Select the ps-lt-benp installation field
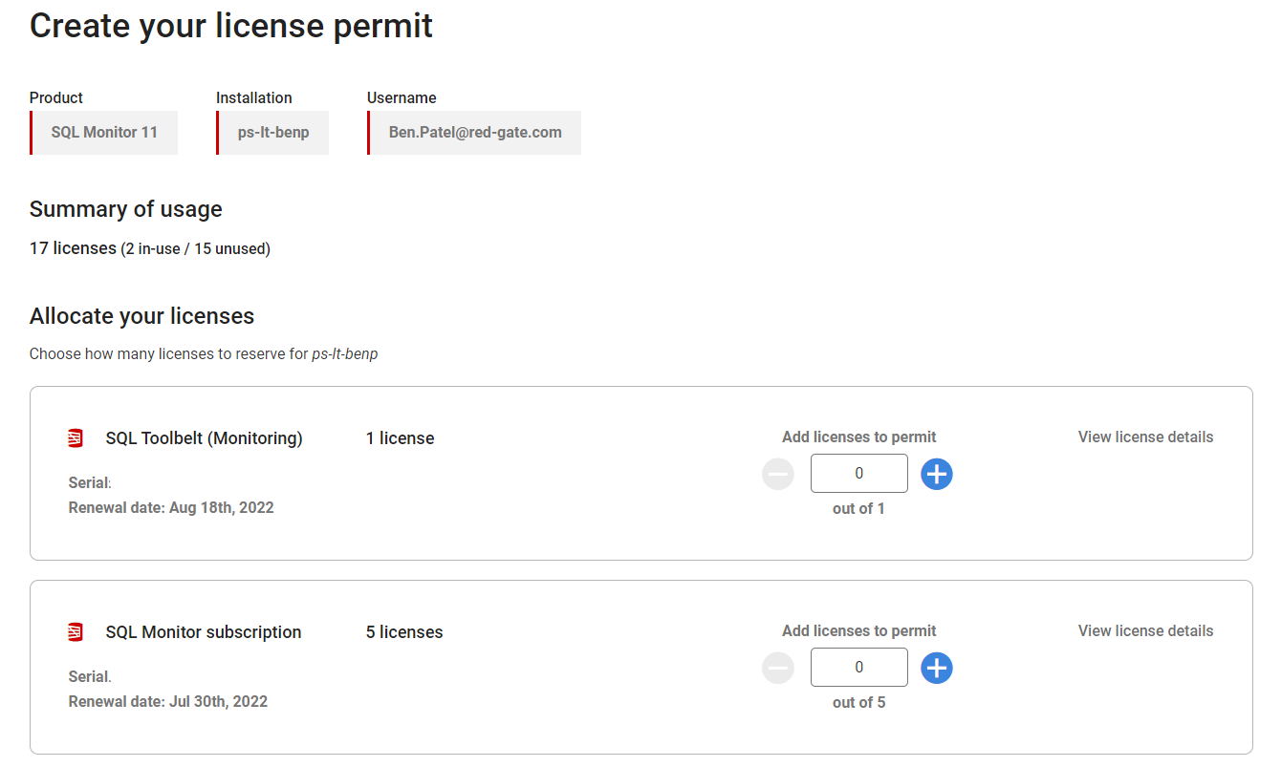The height and width of the screenshot is (767, 1281). coord(272,133)
